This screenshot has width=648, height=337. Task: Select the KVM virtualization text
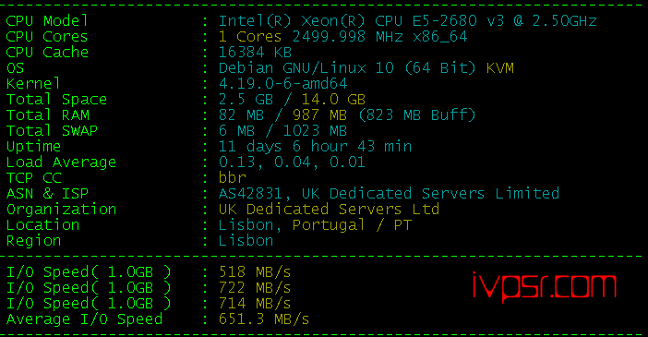500,67
